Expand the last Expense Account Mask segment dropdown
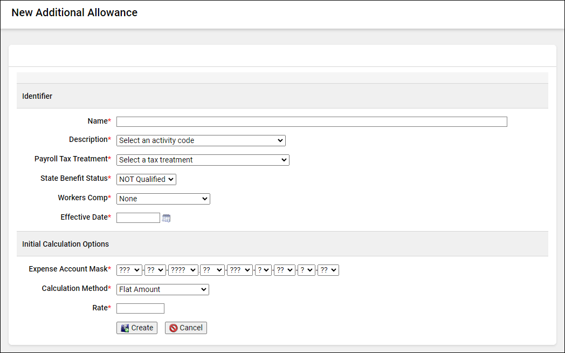This screenshot has width=565, height=353. tap(328, 270)
